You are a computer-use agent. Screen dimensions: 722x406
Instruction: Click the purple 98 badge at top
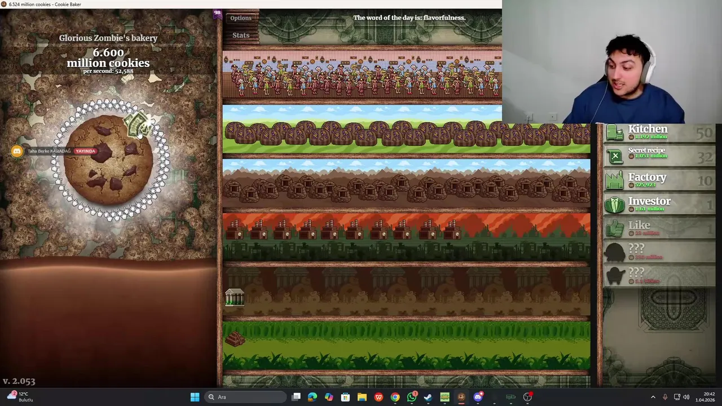click(217, 13)
